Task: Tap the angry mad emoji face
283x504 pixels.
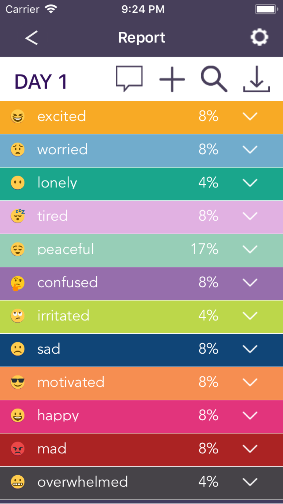Action: pyautogui.click(x=18, y=449)
